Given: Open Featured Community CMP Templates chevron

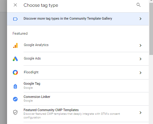Looking at the screenshot, I should click(140, 113).
